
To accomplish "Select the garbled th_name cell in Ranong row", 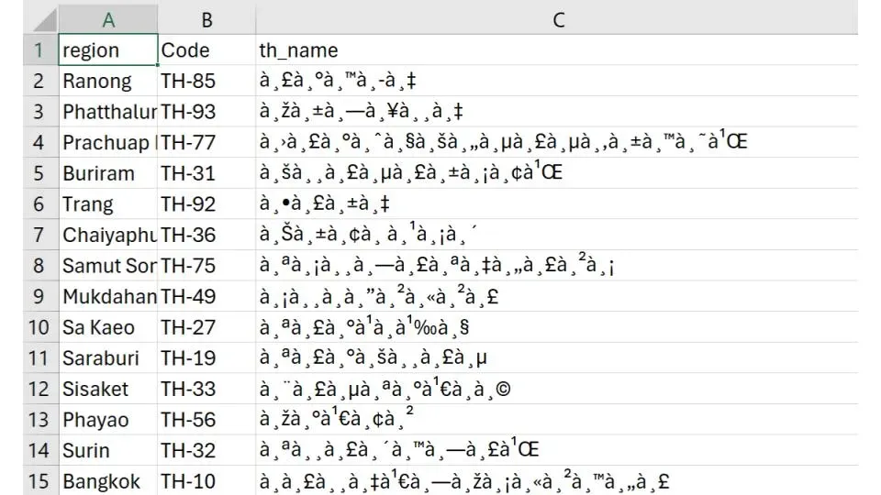I will (x=557, y=81).
